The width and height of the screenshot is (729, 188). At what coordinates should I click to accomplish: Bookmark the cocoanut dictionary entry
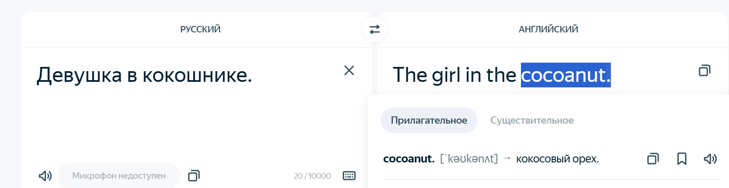[682, 159]
